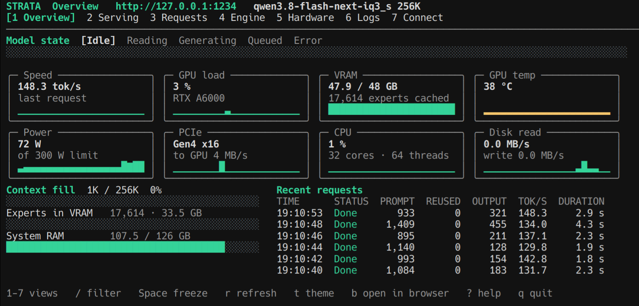
Task: Select the Reading model state
Action: coord(147,40)
